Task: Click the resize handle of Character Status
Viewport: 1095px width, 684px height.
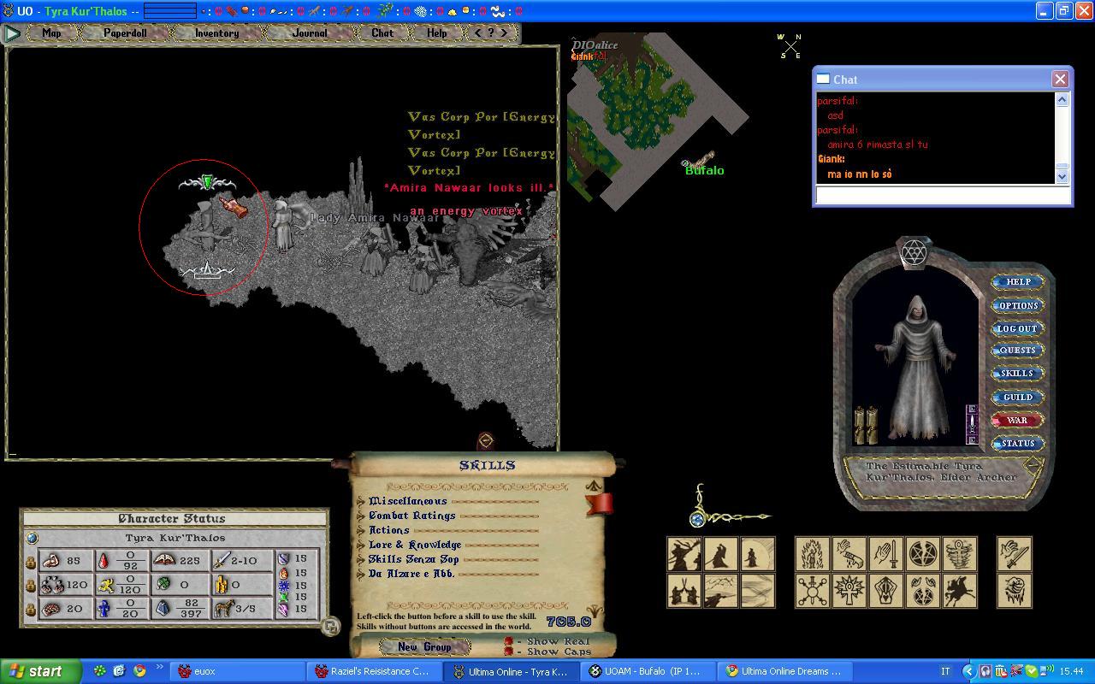Action: (x=331, y=627)
